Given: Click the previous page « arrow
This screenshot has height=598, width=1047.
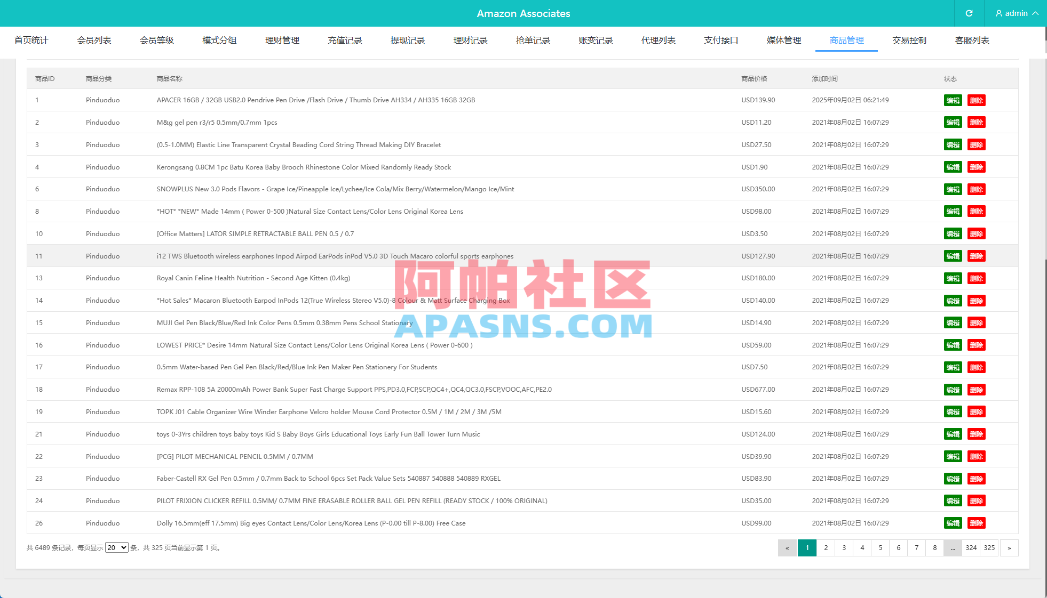Looking at the screenshot, I should (x=788, y=547).
